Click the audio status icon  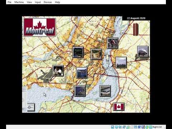(x=120, y=127)
